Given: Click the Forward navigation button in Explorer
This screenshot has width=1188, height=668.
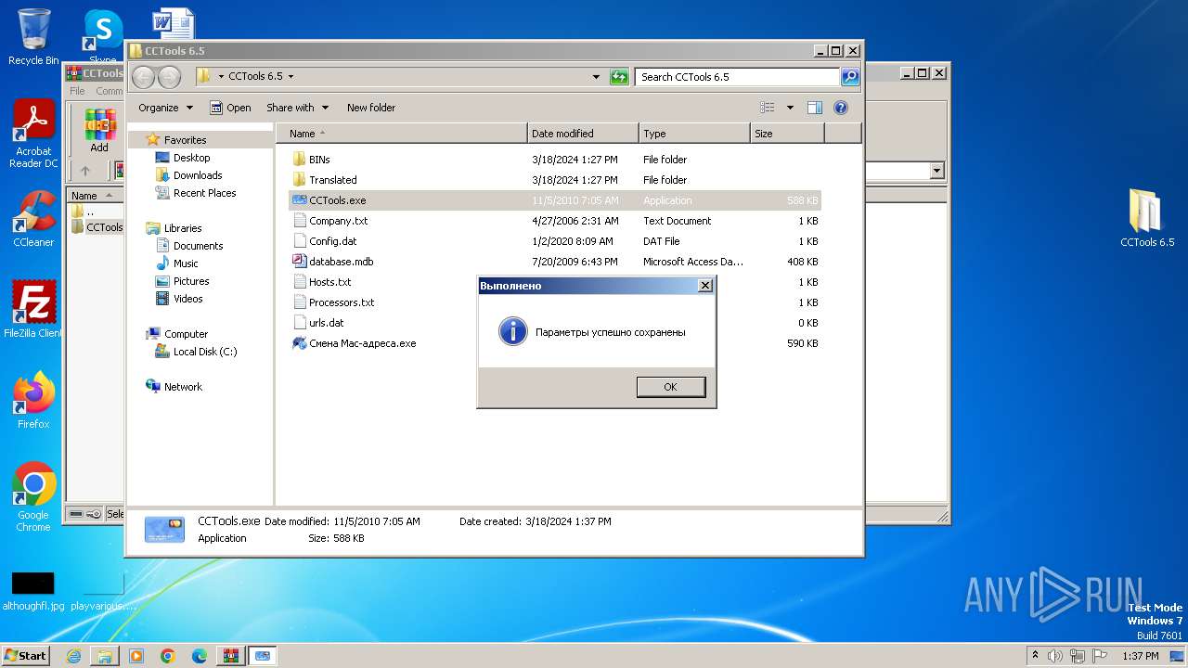Looking at the screenshot, I should point(169,77).
